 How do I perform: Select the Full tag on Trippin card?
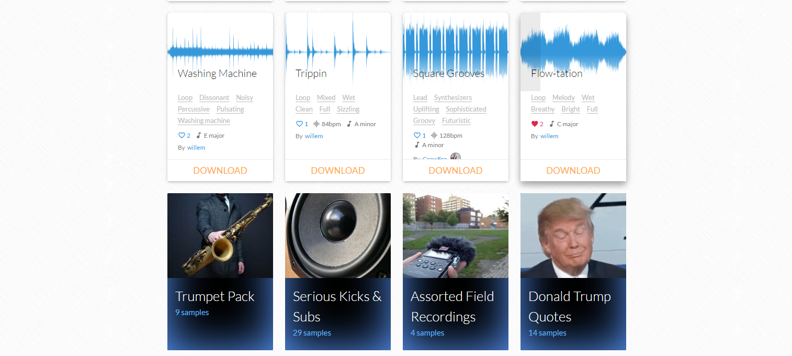tap(325, 109)
